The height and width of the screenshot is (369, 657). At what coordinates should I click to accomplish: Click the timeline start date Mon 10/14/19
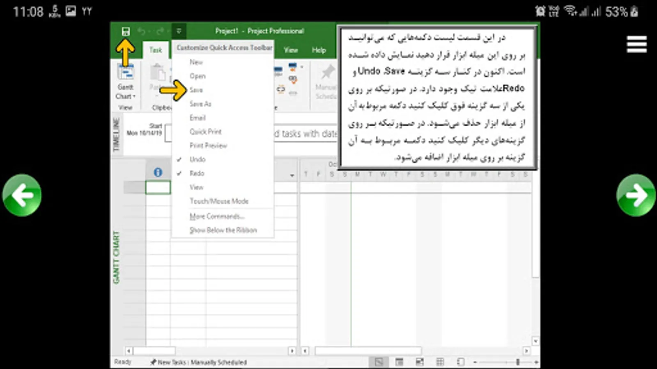(145, 133)
